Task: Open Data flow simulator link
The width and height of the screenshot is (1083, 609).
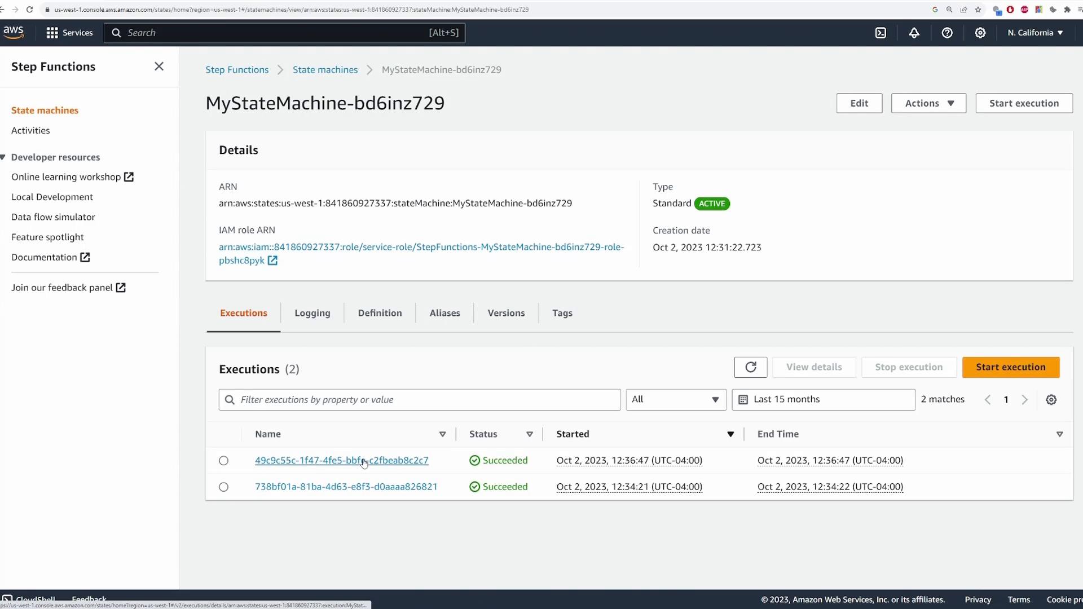Action: (x=53, y=217)
